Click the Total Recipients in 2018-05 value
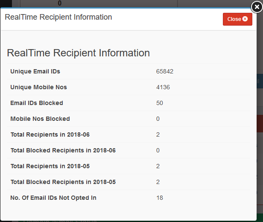 coord(158,166)
